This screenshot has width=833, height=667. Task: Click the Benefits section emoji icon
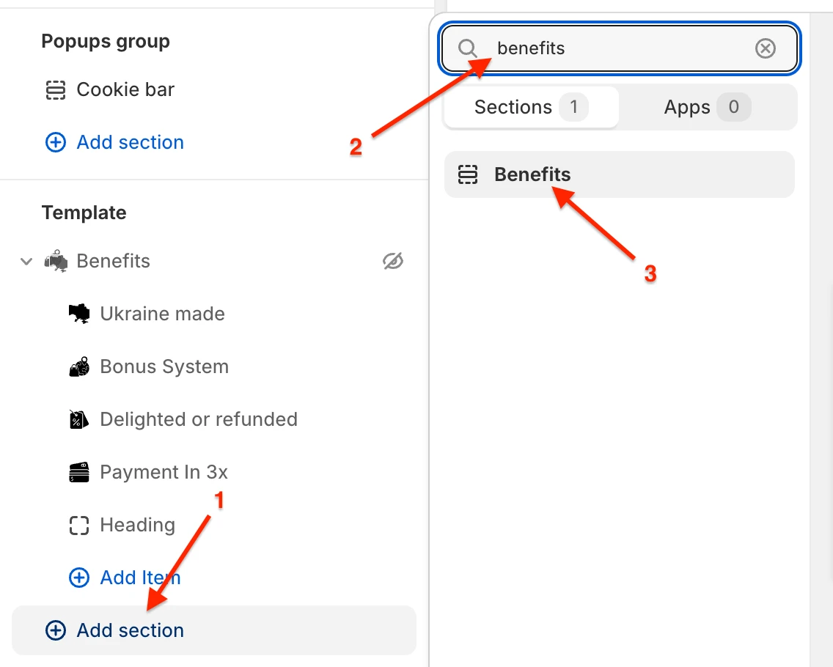point(56,261)
